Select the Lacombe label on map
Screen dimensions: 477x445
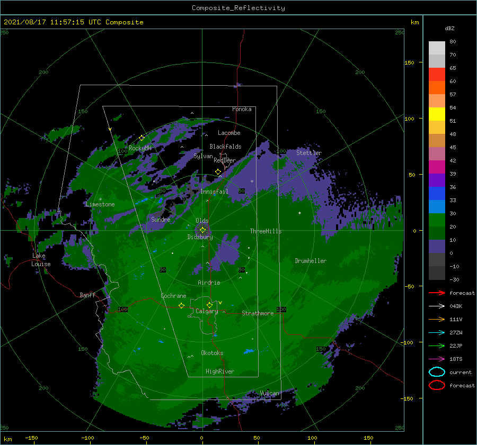pos(229,133)
